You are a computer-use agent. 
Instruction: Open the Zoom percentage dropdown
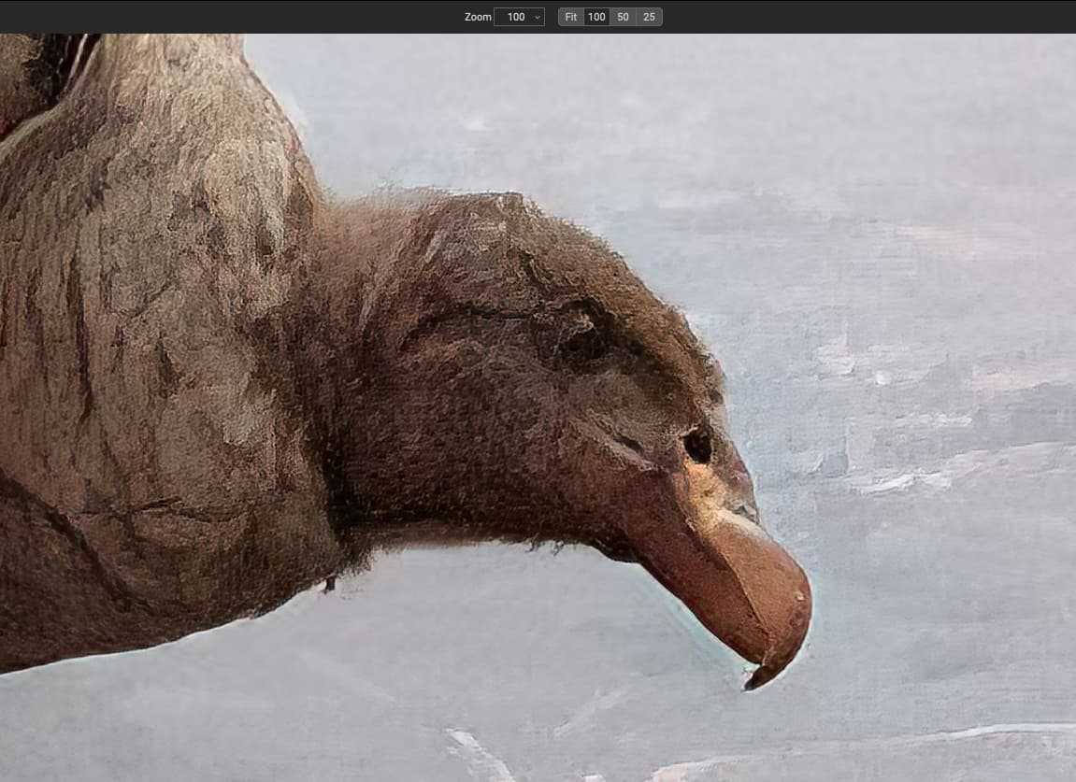tap(518, 17)
